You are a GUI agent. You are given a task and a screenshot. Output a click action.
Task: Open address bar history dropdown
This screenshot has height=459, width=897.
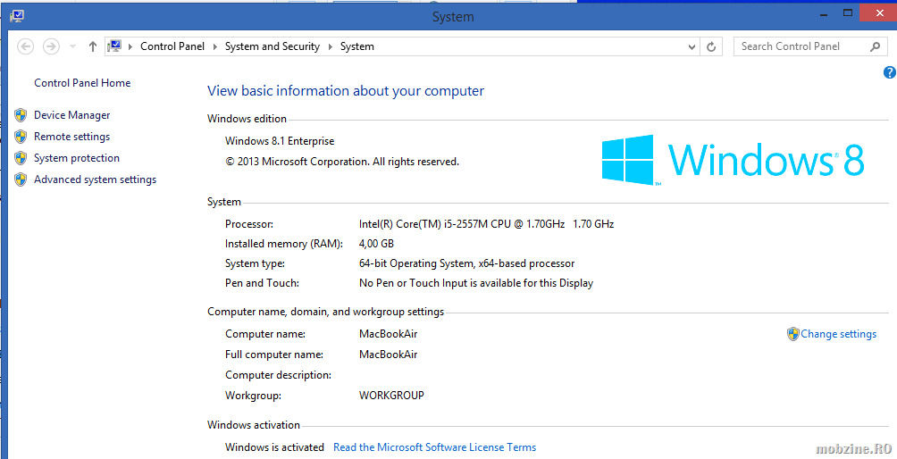coord(692,46)
